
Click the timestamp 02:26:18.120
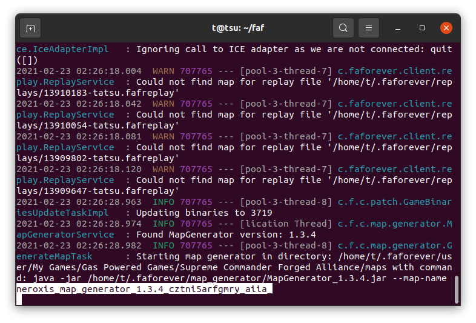[108, 169]
